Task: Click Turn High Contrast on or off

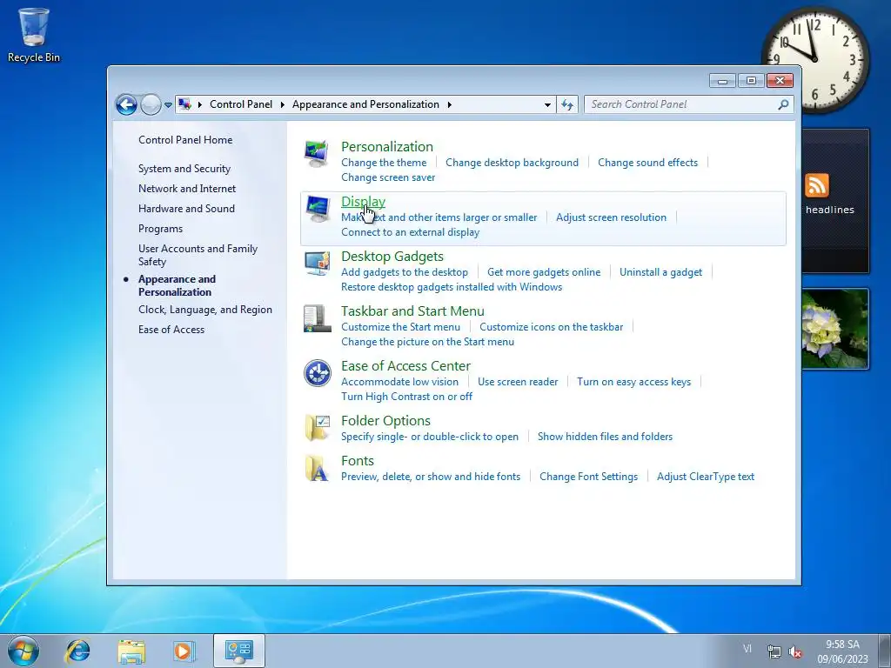Action: tap(407, 397)
